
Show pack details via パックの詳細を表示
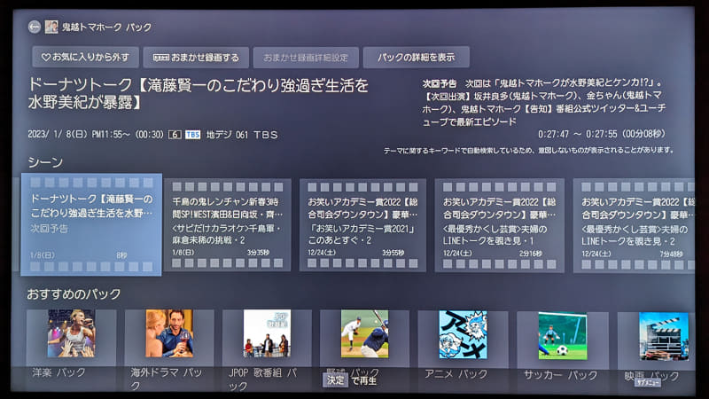click(x=416, y=58)
